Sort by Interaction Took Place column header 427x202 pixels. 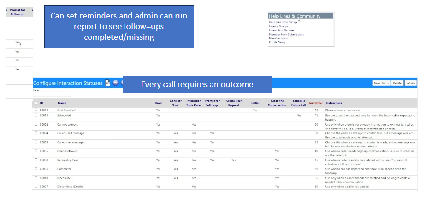[x=194, y=103]
